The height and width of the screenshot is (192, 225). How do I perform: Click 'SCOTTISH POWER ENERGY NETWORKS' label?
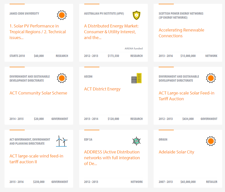point(181,15)
